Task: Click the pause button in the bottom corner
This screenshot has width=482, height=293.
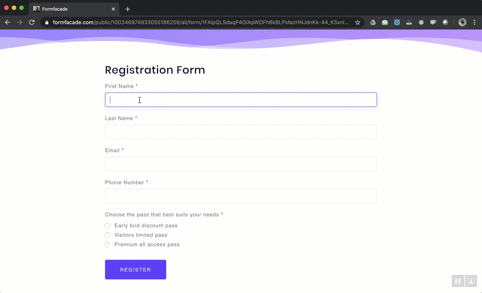Action: click(457, 281)
